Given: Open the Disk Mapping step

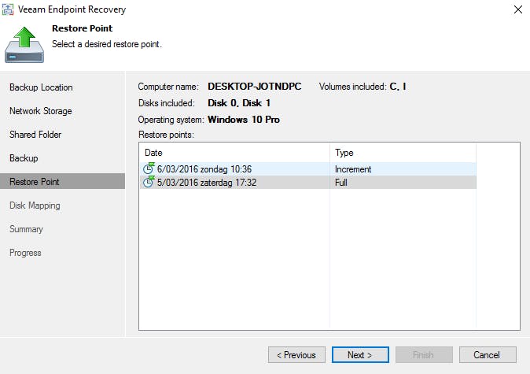Looking at the screenshot, I should (x=35, y=206).
